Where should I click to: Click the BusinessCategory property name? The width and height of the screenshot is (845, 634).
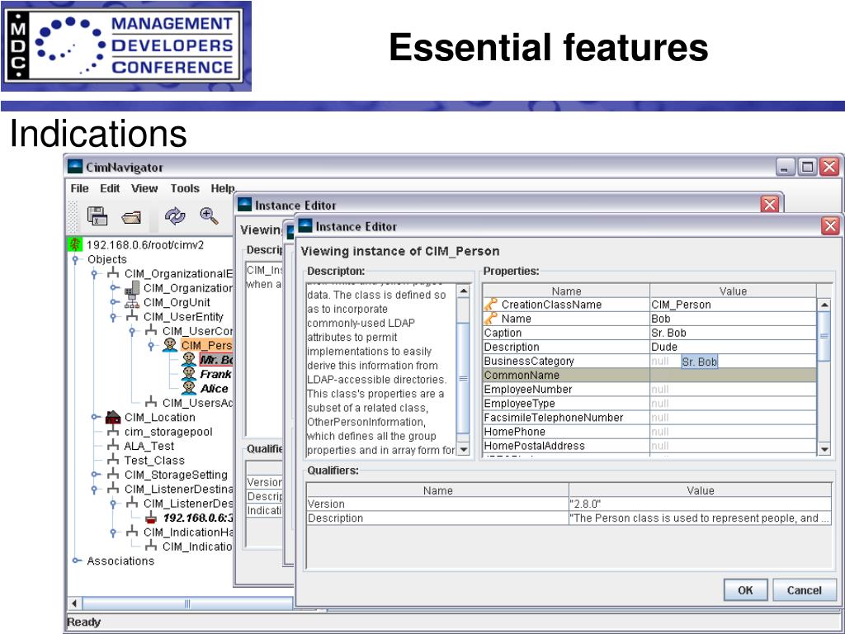(x=529, y=362)
